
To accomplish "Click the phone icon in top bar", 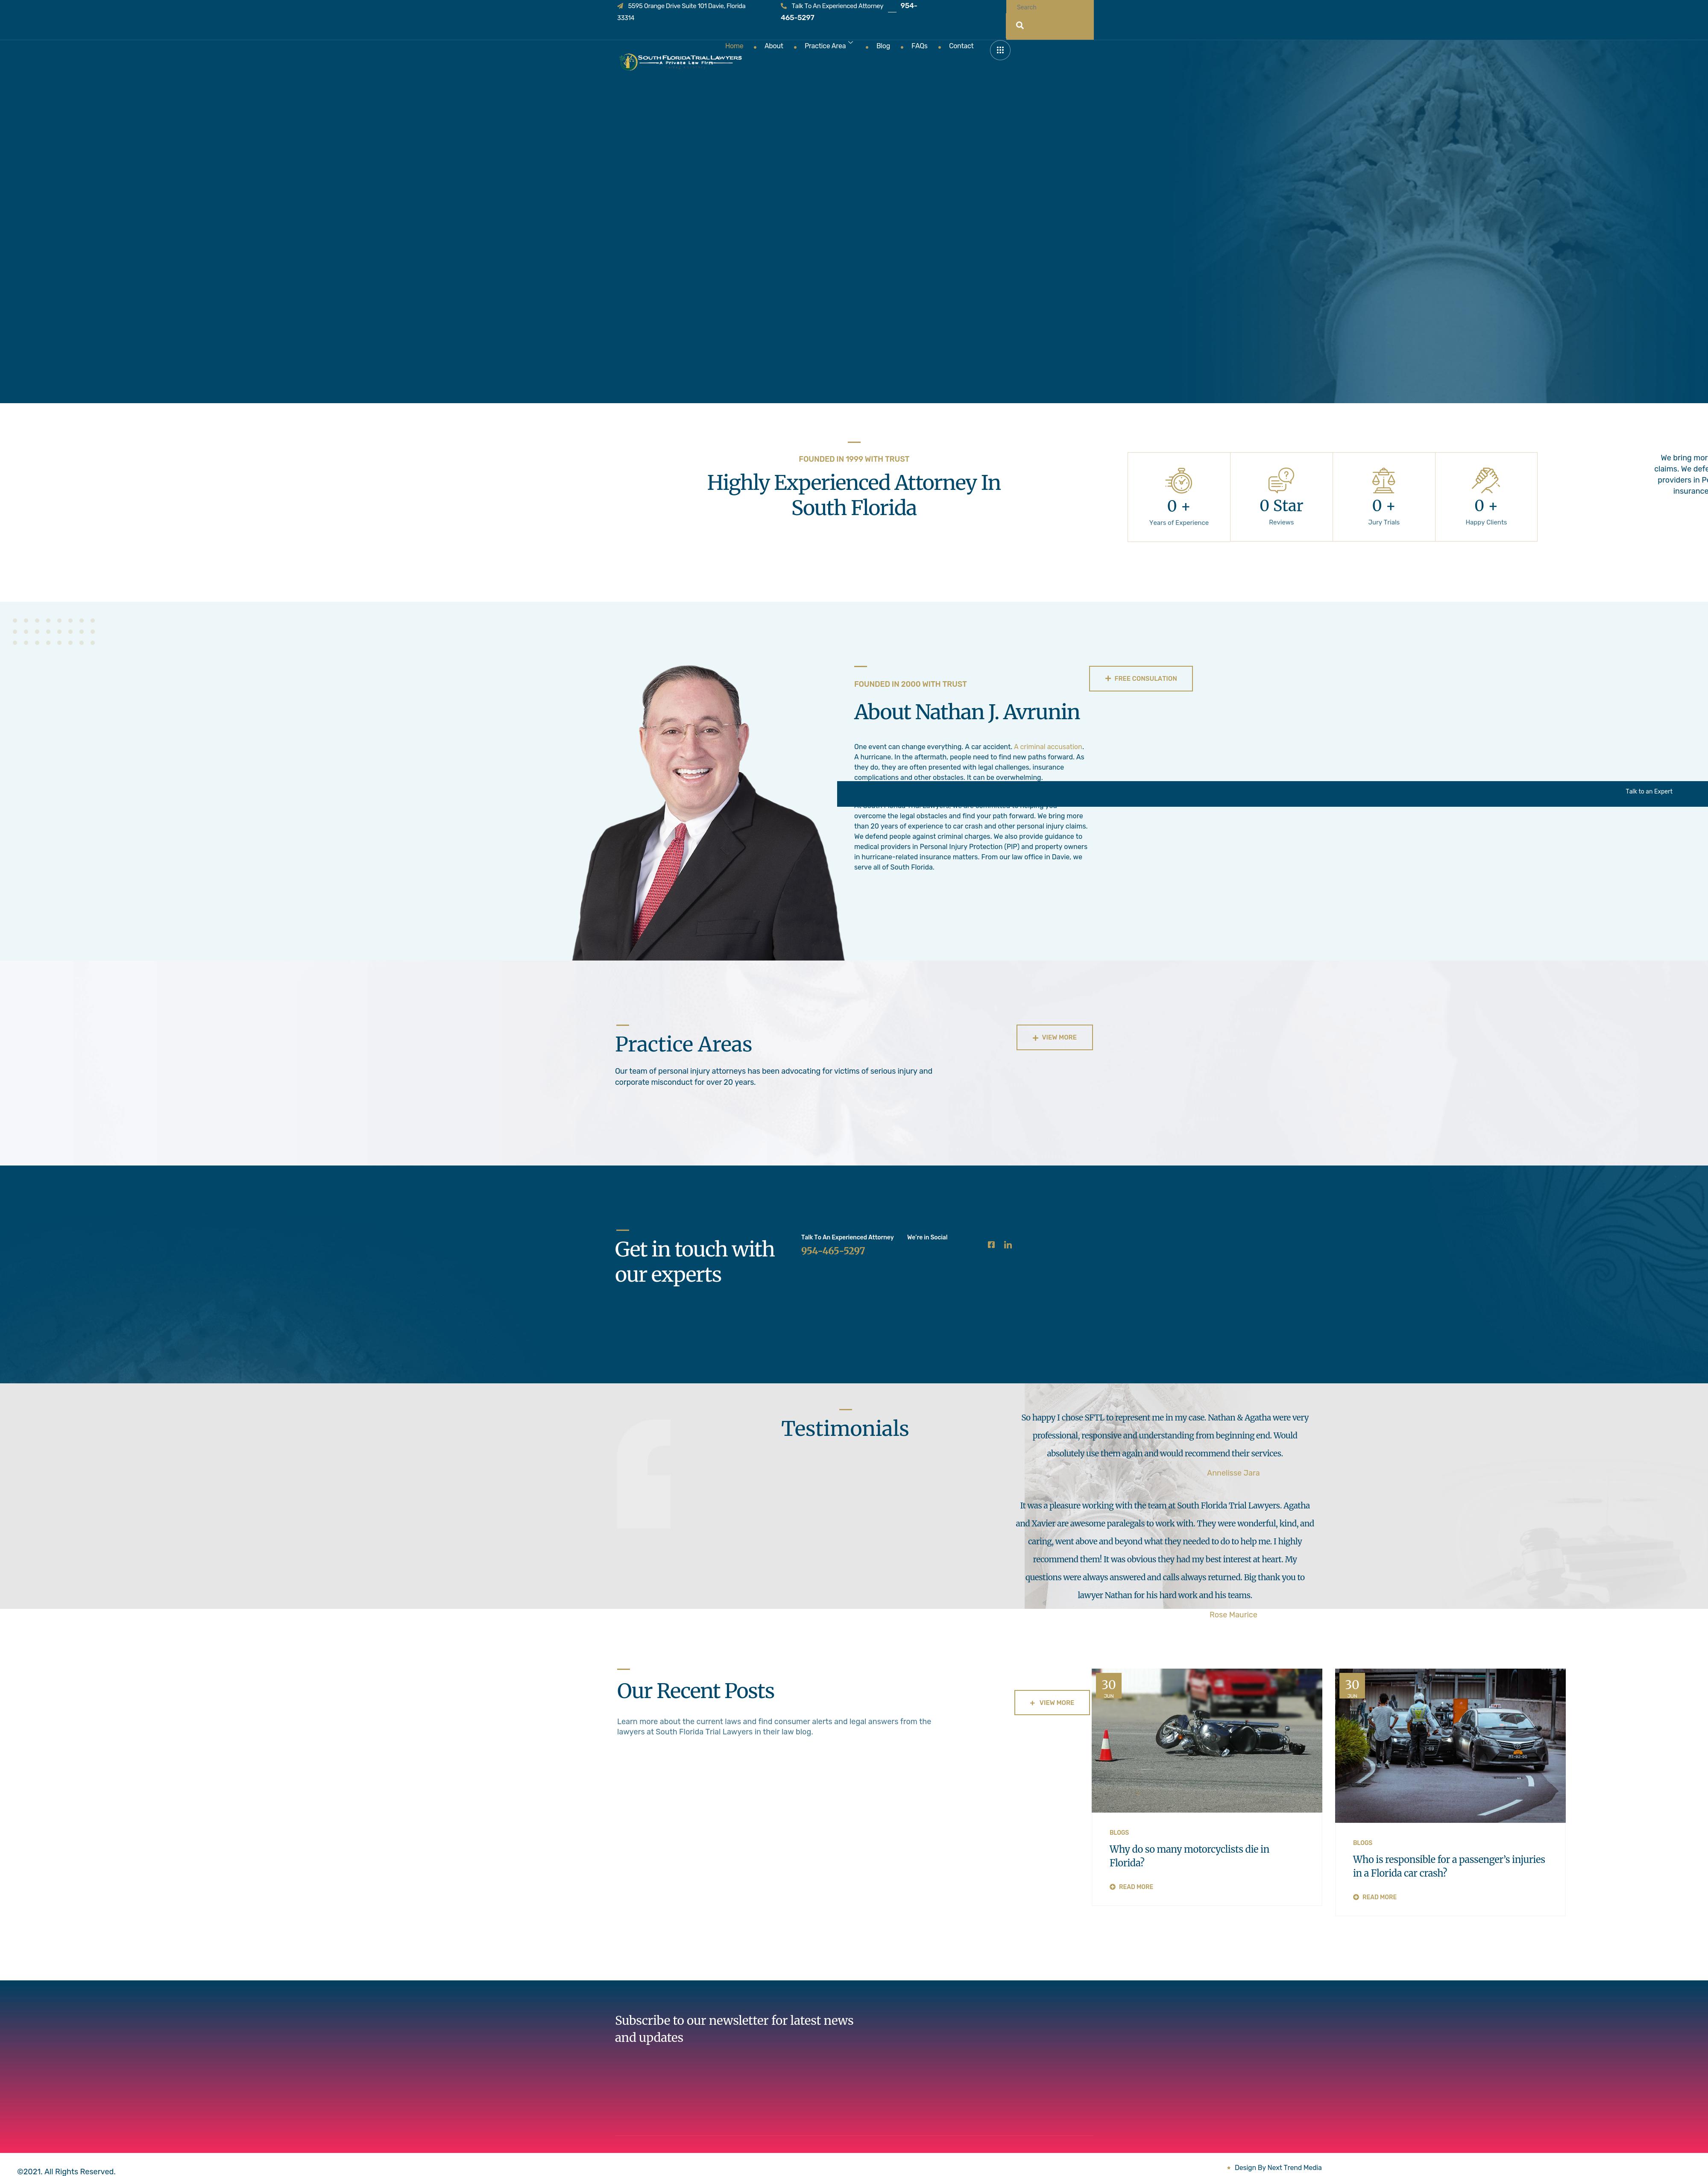I will pyautogui.click(x=784, y=6).
